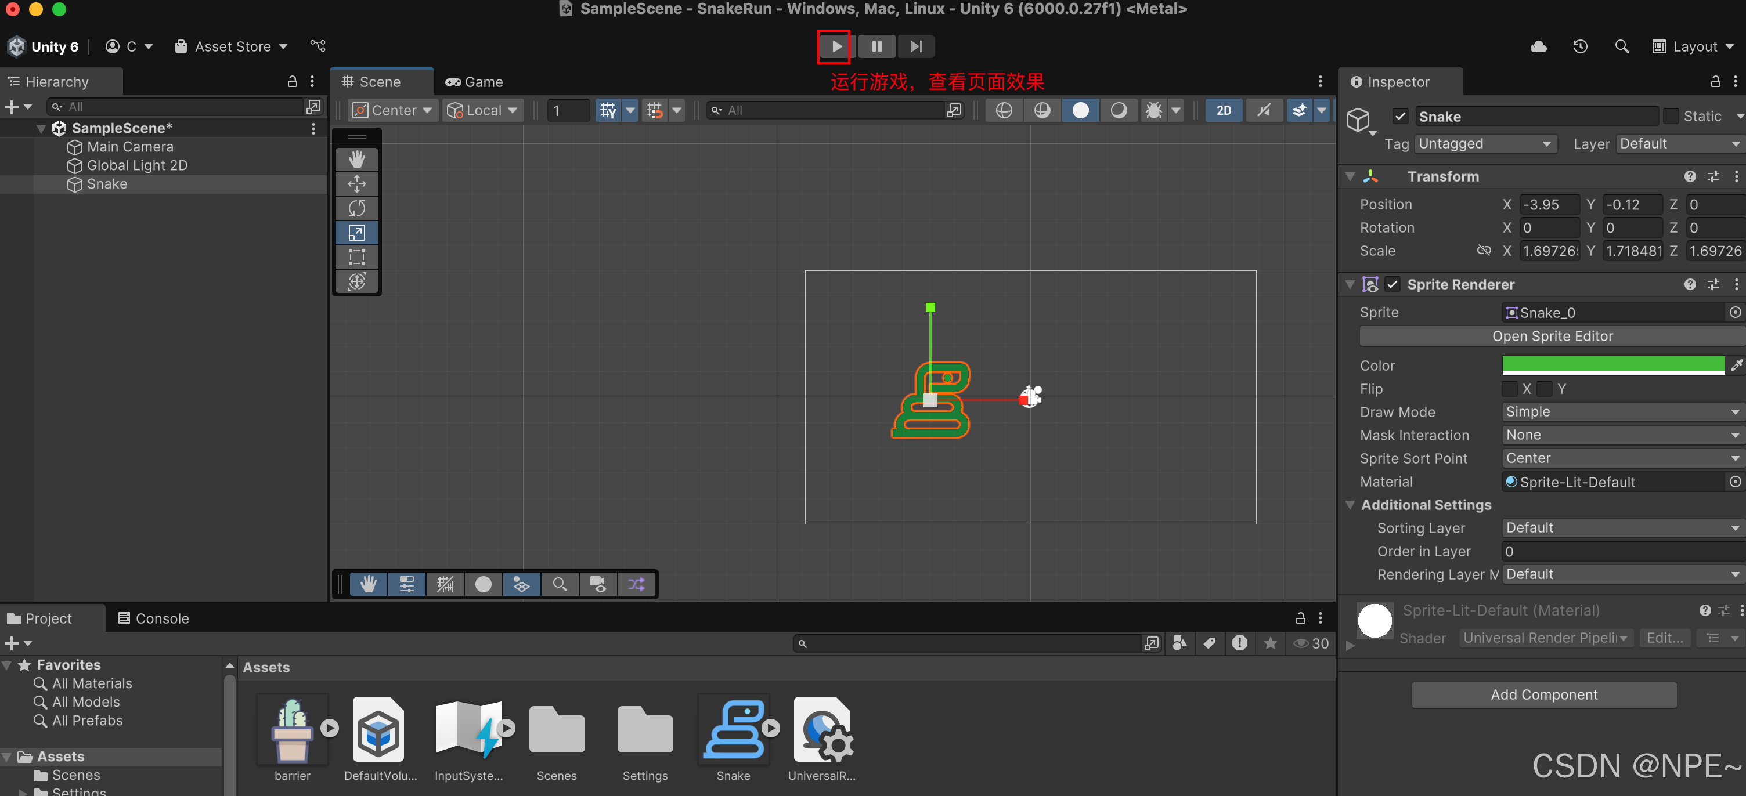This screenshot has height=796, width=1746.
Task: Click the Play button to run game
Action: (838, 46)
